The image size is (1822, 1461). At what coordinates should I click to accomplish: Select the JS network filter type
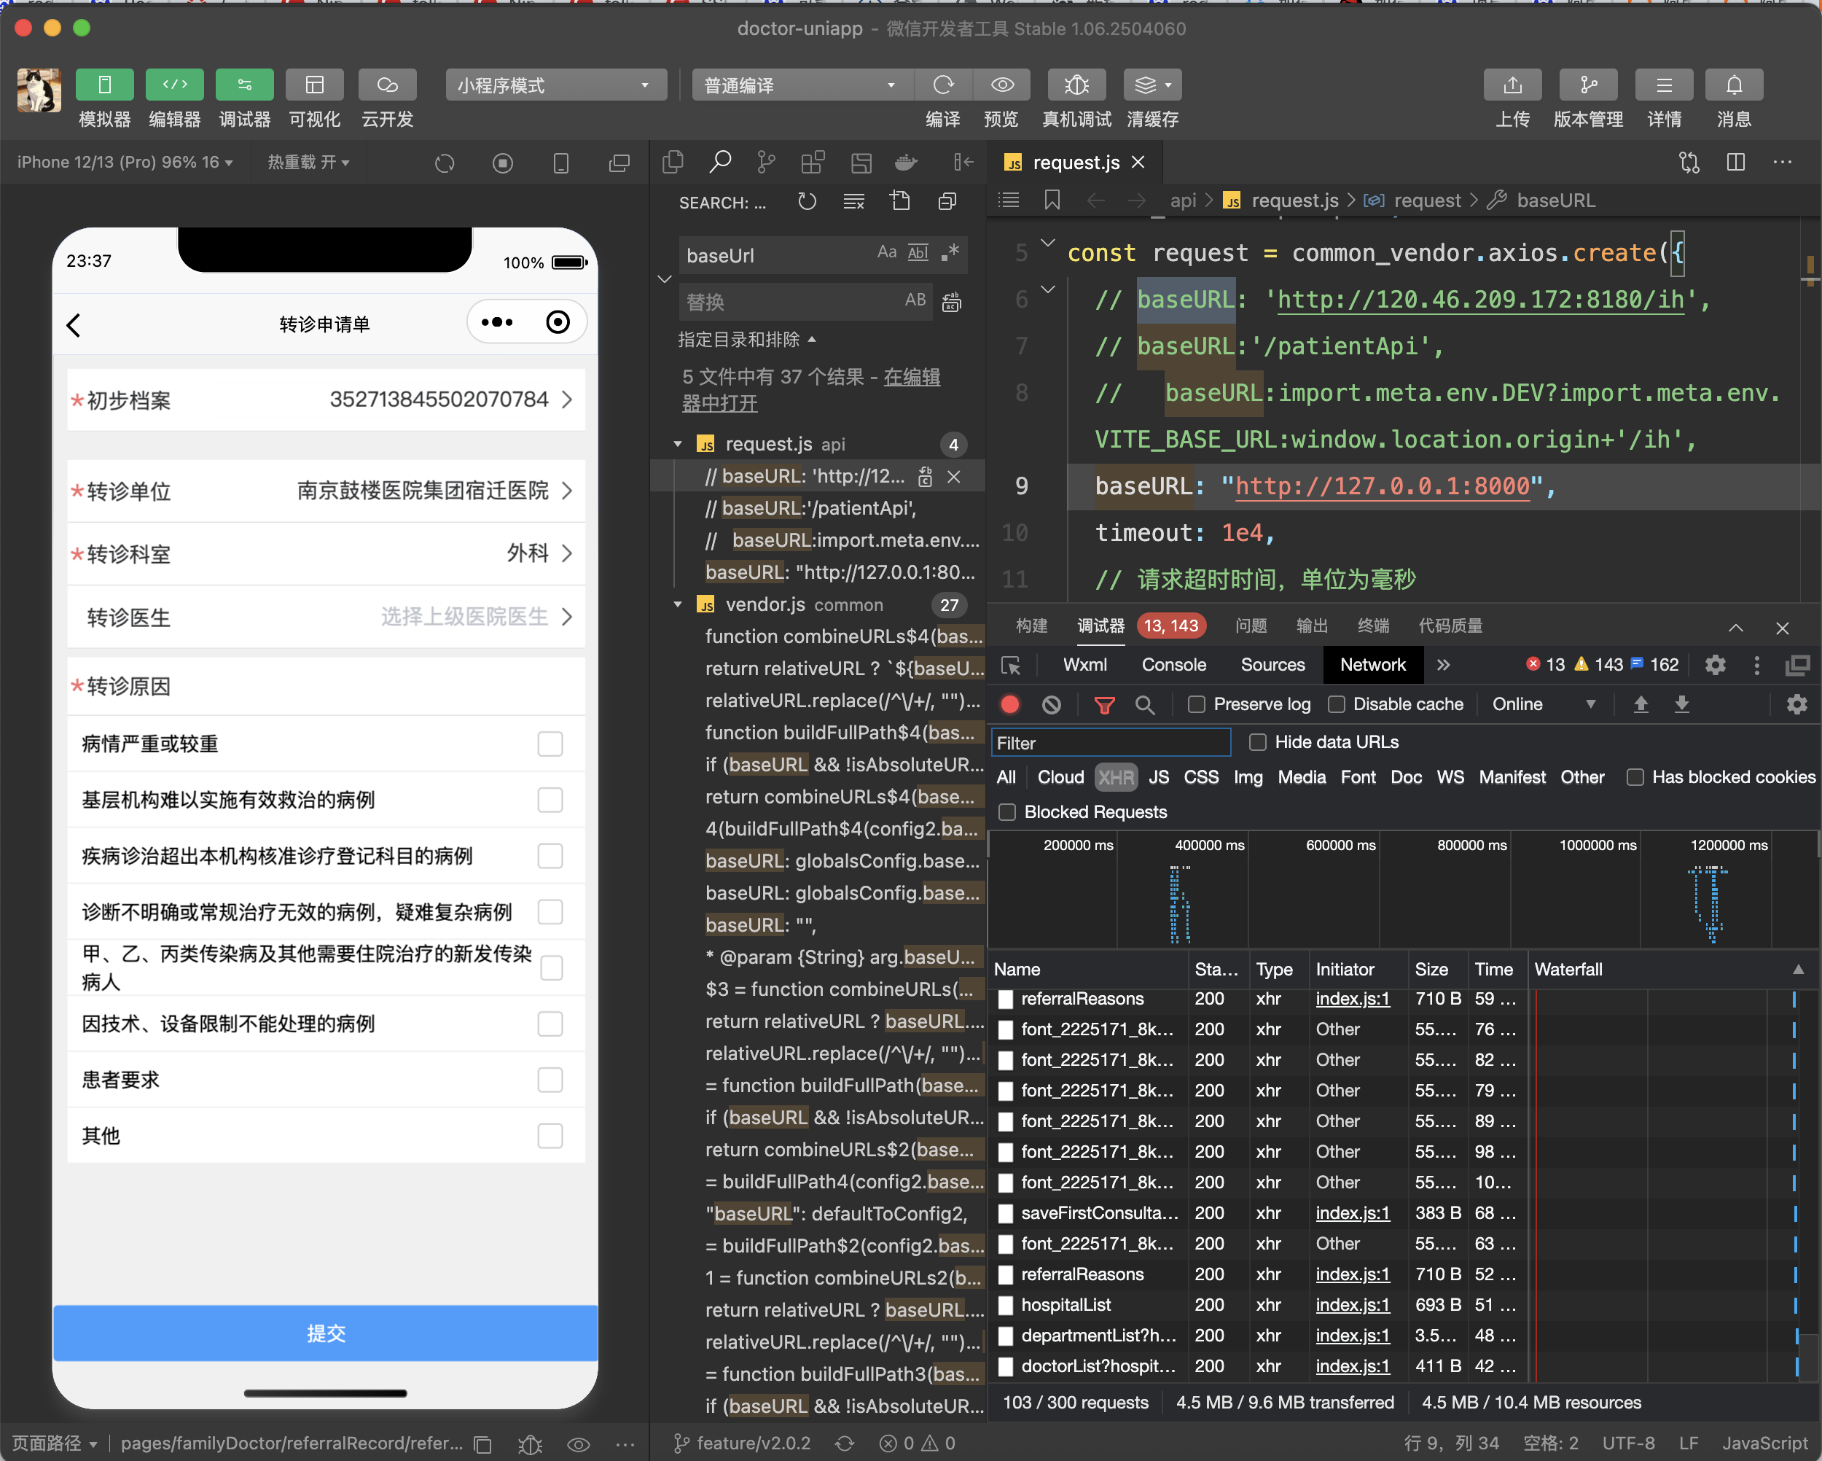click(1159, 777)
